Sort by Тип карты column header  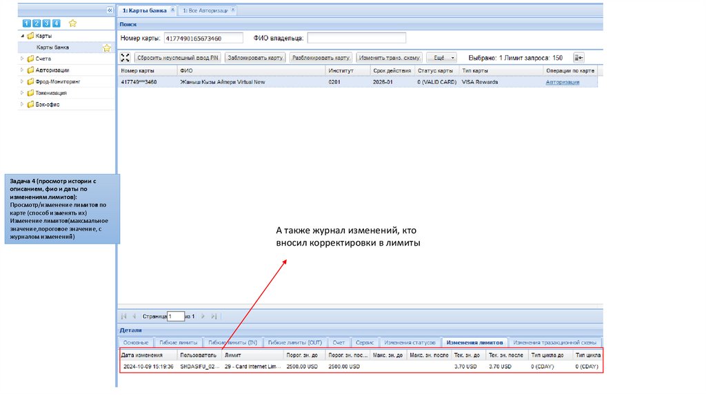click(x=501, y=71)
